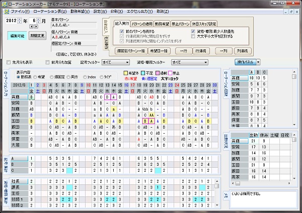Viewport: 302px width, 213px height.
Task: Select the 社長 row in 資格・職務集計
Action: click(19, 181)
